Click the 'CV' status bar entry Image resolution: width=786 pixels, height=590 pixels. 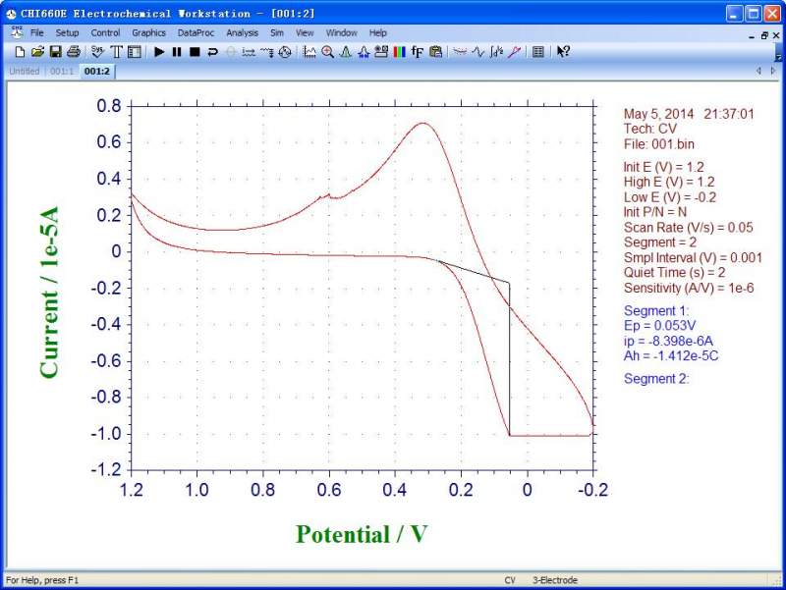click(x=510, y=580)
